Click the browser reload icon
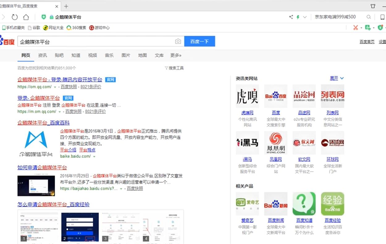This screenshot has height=244, width=386. click(x=15, y=17)
